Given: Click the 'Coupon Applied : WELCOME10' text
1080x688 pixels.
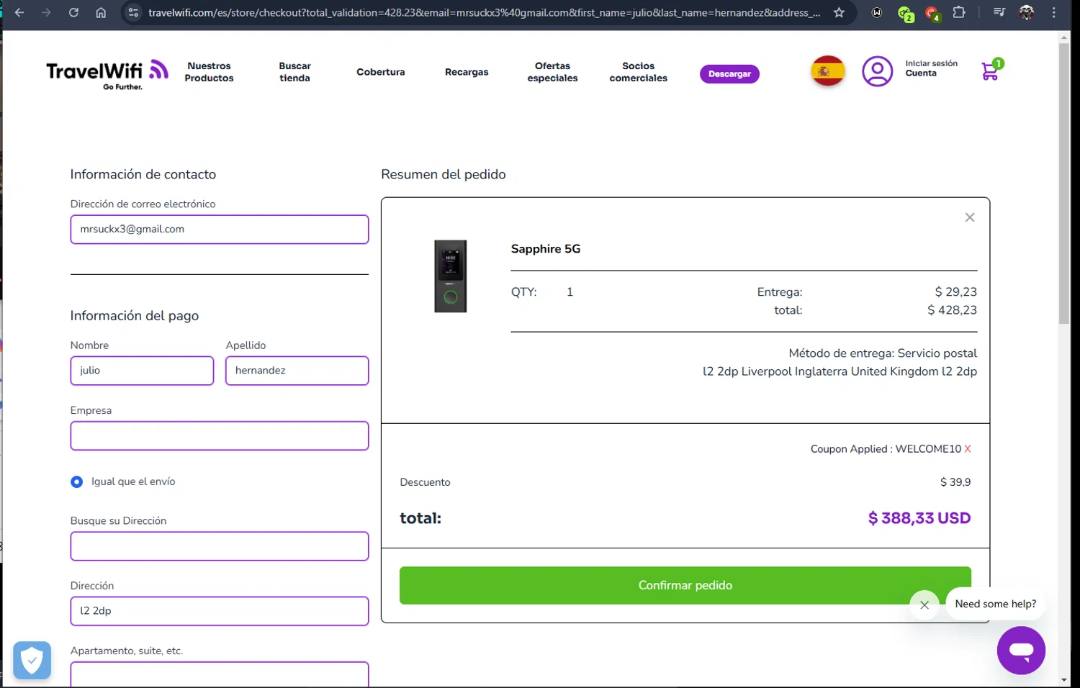Looking at the screenshot, I should [886, 449].
